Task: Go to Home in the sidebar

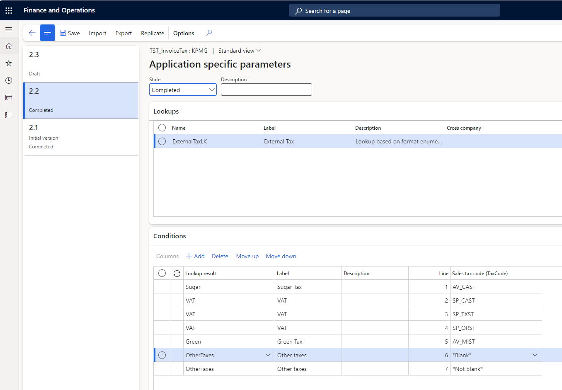Action: (x=9, y=46)
